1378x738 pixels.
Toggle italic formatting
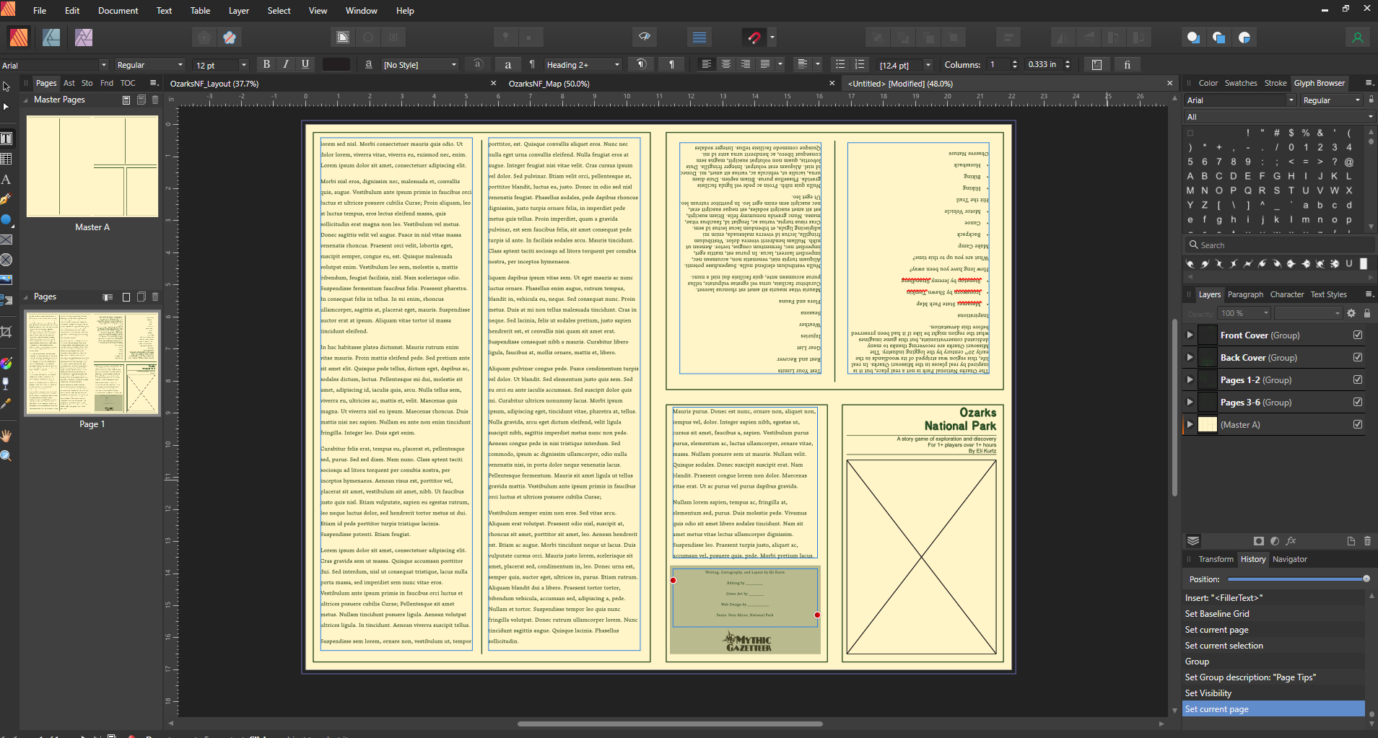coord(286,64)
